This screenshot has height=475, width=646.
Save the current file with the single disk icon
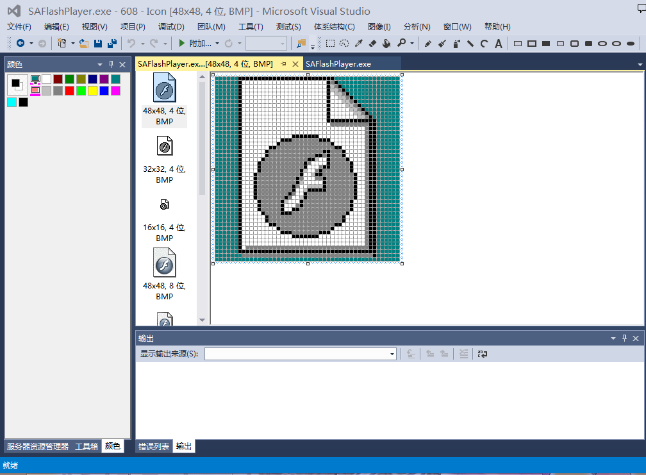coord(98,43)
